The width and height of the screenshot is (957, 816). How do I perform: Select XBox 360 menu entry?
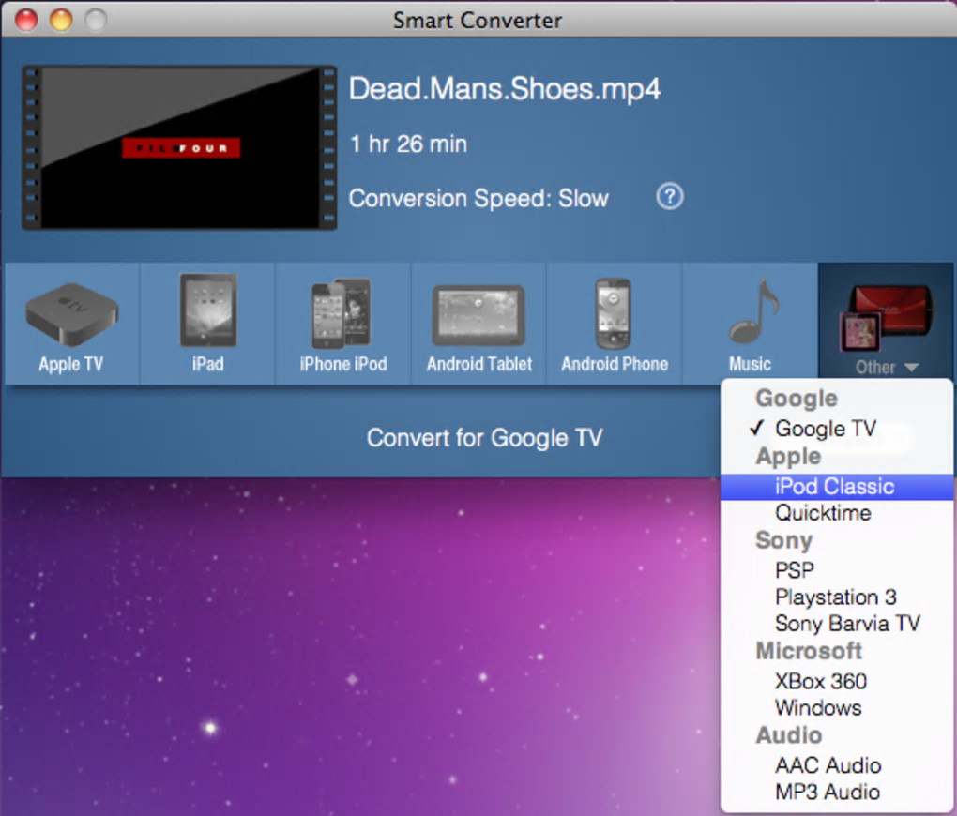837,681
